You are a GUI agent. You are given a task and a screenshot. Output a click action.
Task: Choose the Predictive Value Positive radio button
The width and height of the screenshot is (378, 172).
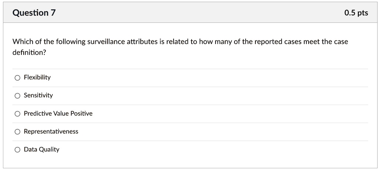[x=17, y=114]
